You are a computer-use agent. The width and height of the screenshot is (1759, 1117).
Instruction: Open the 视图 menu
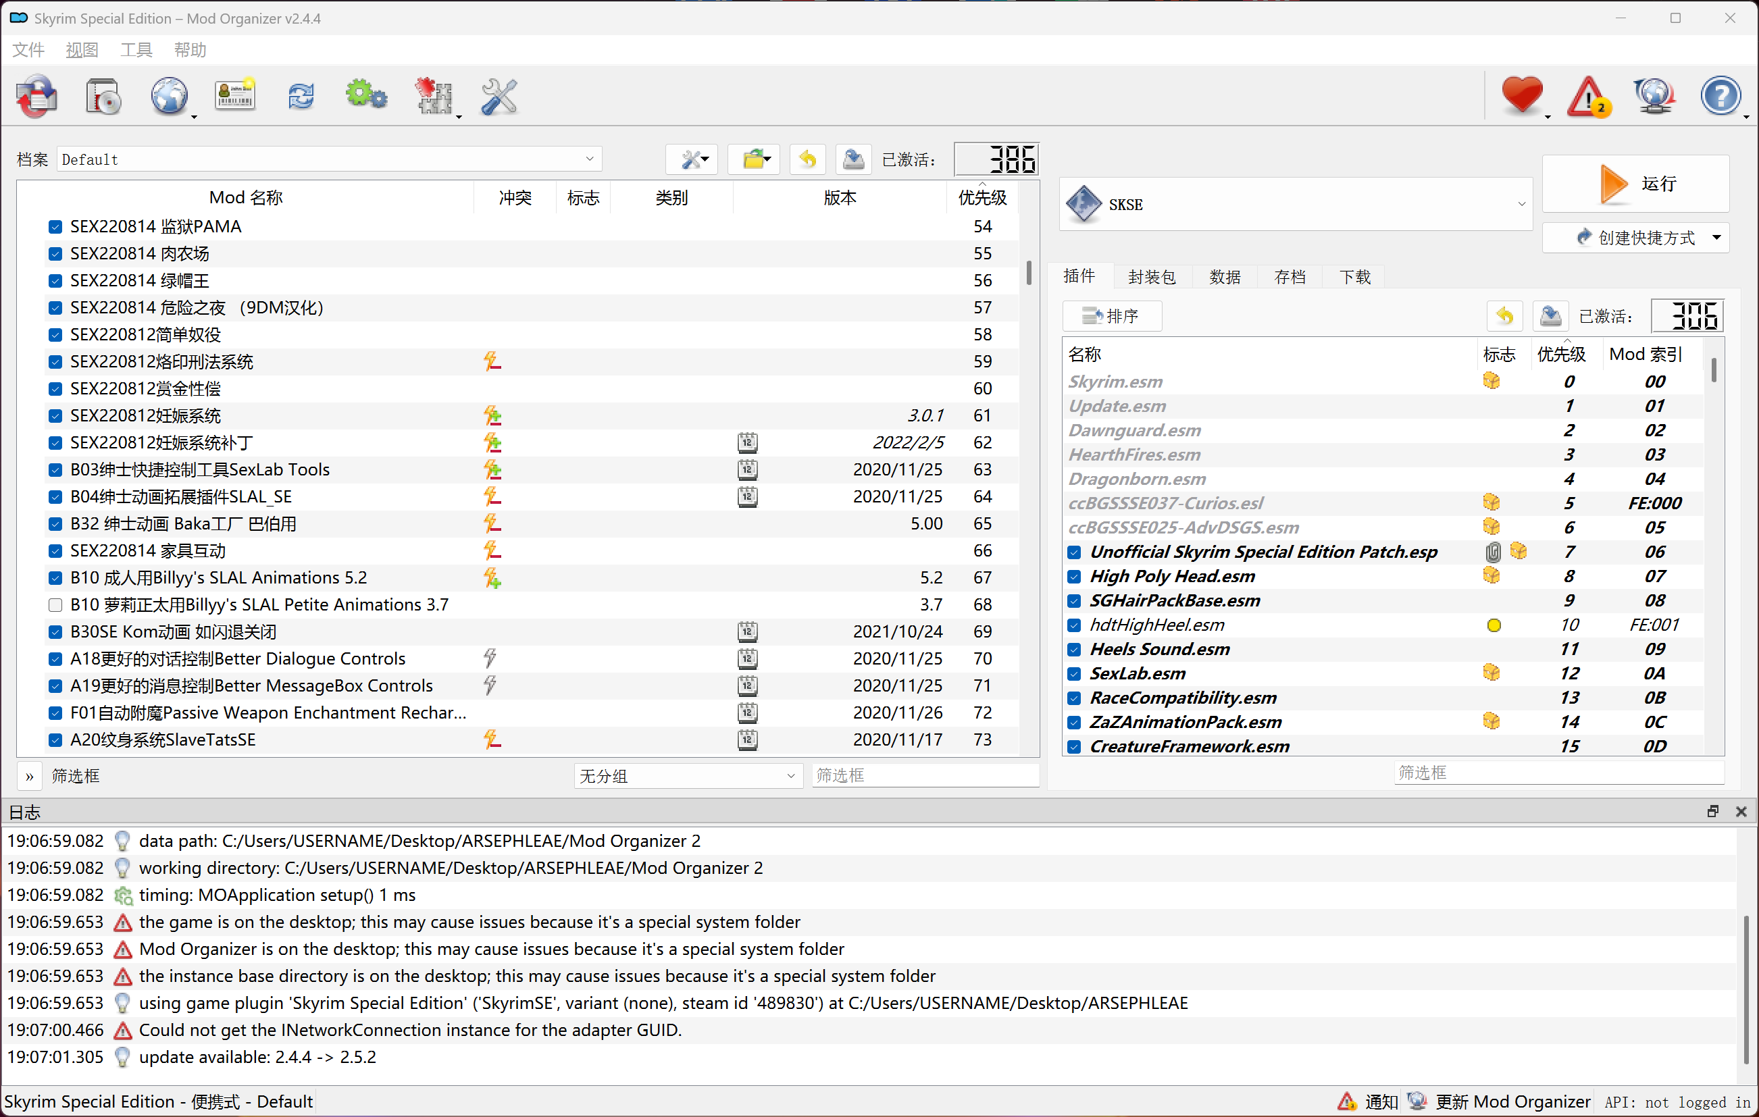(82, 50)
